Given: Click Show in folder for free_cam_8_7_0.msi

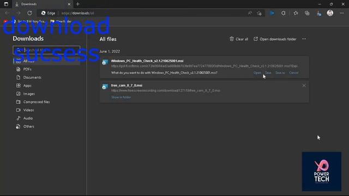Looking at the screenshot, I should [121, 97].
